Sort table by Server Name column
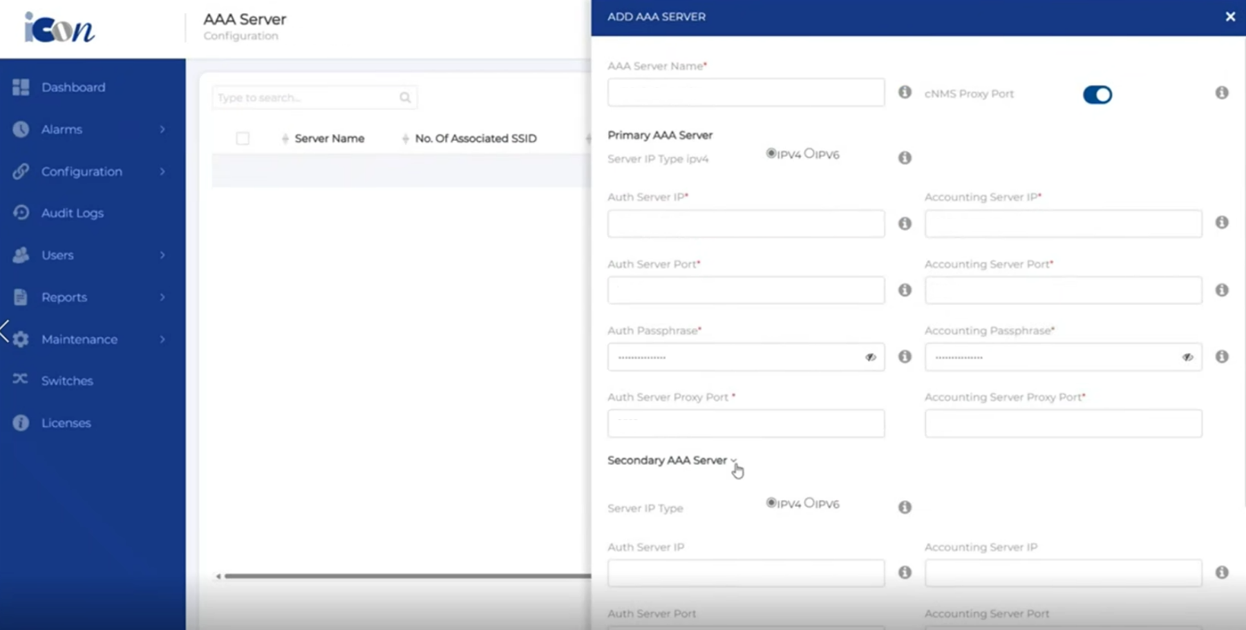The image size is (1246, 630). 329,138
